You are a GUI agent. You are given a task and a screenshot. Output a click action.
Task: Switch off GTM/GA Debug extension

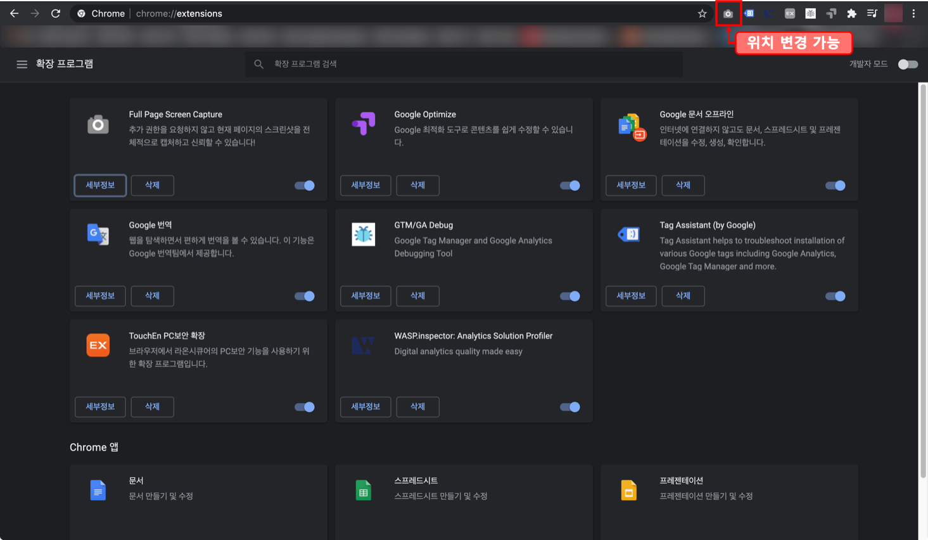click(570, 296)
